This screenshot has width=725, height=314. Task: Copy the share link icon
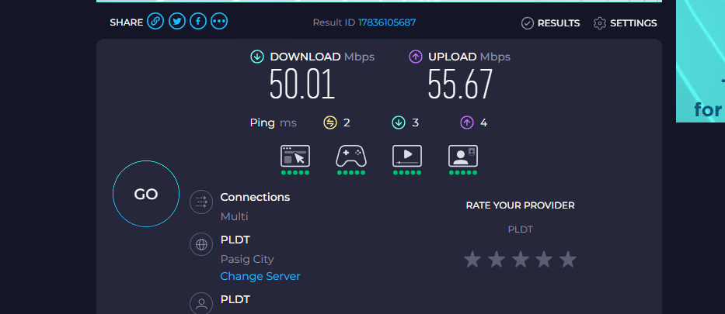click(x=155, y=21)
